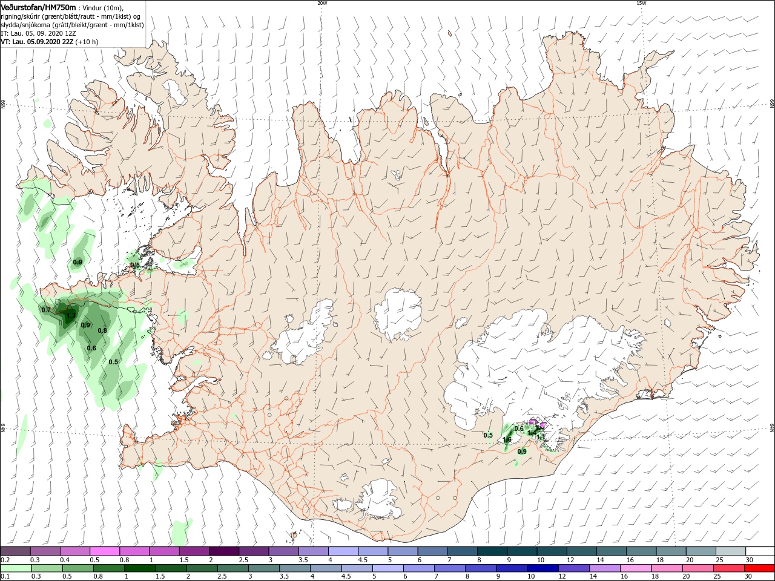This screenshot has width=775, height=581.
Task: Click the IT: Lau. 05. 09. 2020 12Z line
Action: pyautogui.click(x=38, y=33)
